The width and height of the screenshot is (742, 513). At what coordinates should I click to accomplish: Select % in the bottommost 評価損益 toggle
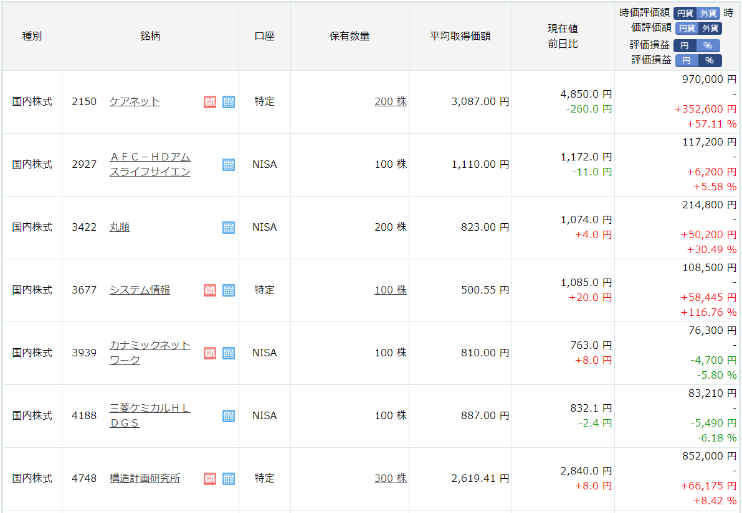point(710,60)
